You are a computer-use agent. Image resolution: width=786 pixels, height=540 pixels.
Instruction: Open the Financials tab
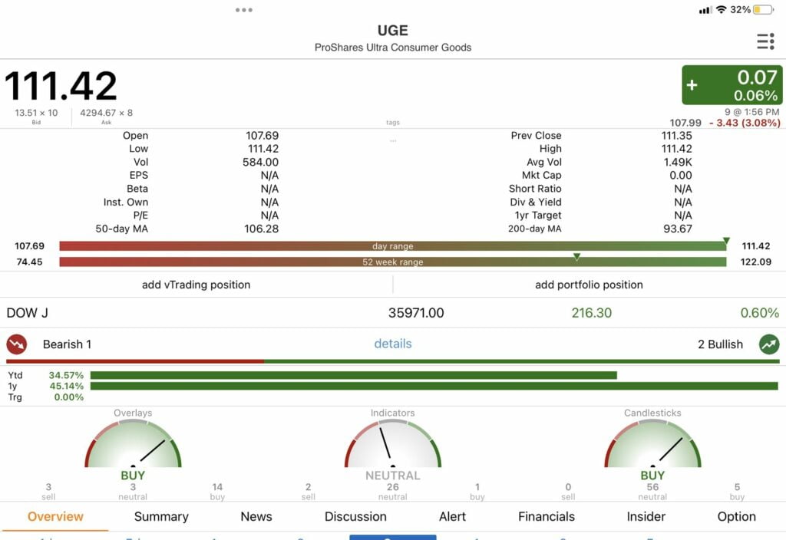point(547,516)
